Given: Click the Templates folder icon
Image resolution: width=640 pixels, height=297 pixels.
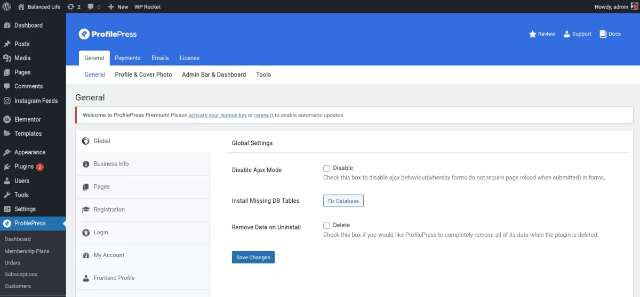Looking at the screenshot, I should (x=7, y=134).
